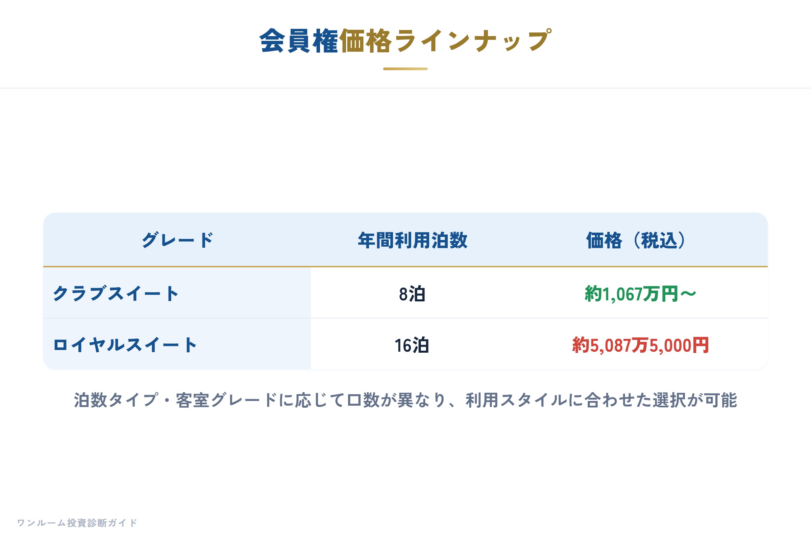811x540 pixels.
Task: Click the ワンルーム投資診断ガイド footer text
Action: click(x=77, y=523)
